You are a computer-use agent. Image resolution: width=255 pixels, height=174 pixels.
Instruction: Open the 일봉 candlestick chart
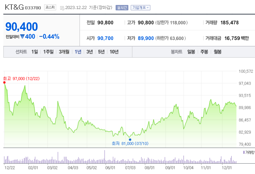(191, 52)
